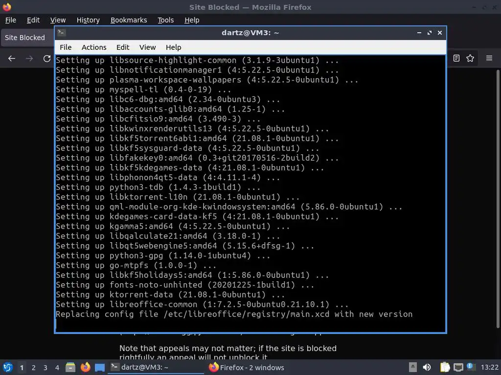Click 'Setting up libfakekey0:amd64' terminal line
501x375 pixels.
point(197,158)
